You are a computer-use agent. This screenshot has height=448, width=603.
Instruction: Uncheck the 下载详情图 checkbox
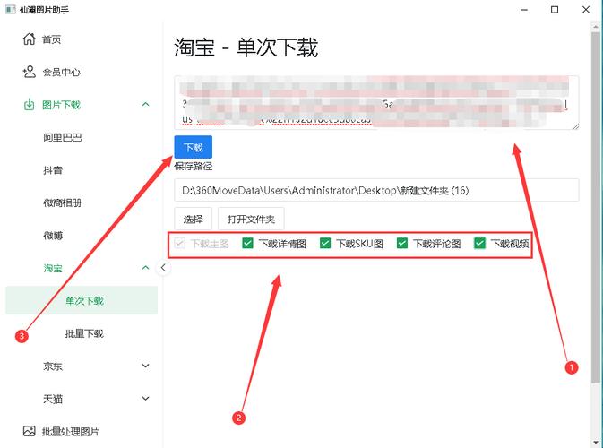(248, 243)
